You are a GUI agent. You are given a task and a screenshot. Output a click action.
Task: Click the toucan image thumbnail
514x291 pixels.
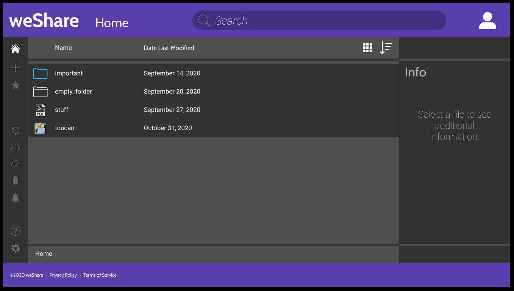click(41, 128)
